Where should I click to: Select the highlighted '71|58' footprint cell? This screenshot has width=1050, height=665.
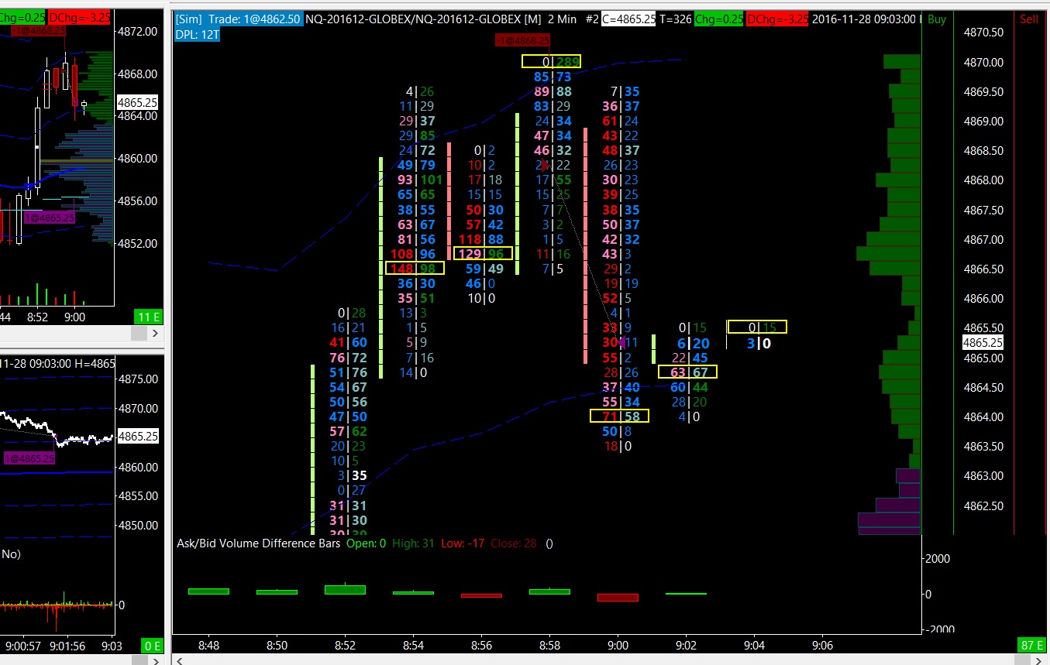coord(619,416)
